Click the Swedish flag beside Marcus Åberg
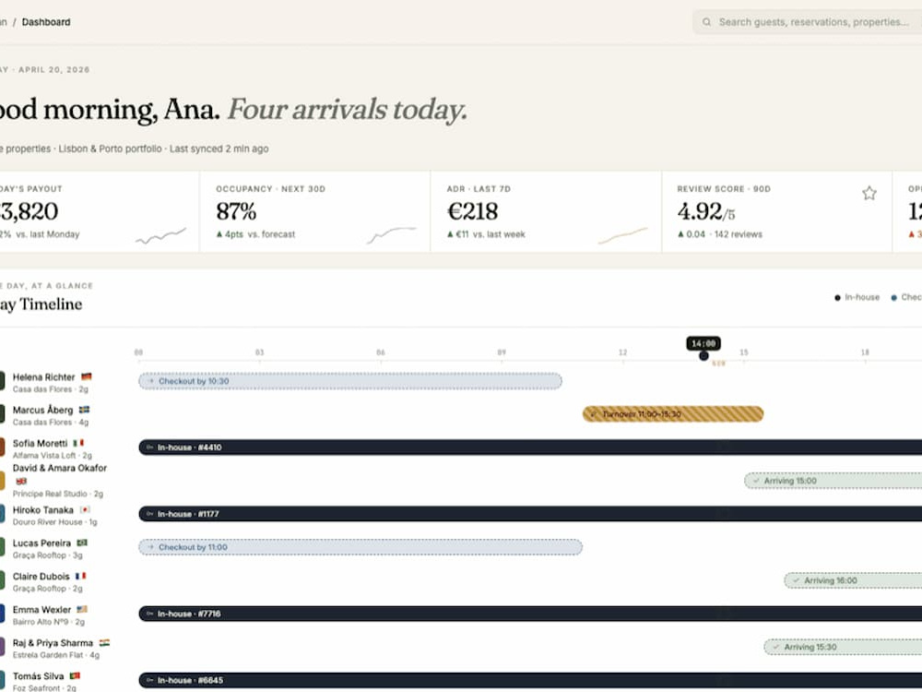The height and width of the screenshot is (692, 922). click(84, 410)
